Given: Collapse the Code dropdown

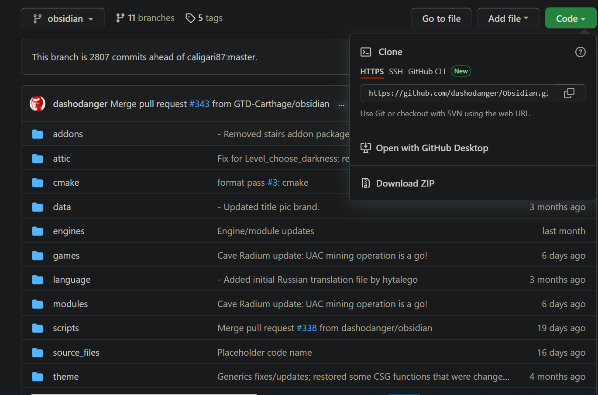Looking at the screenshot, I should pyautogui.click(x=571, y=18).
